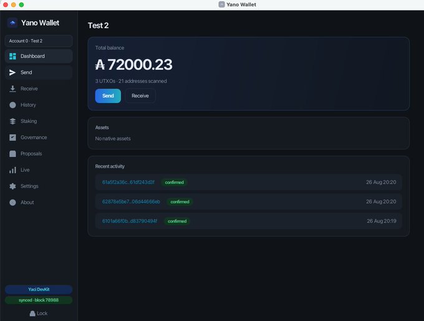Open transaction 61a5f2a36c..61df243d3f
424x321 pixels.
(128, 183)
